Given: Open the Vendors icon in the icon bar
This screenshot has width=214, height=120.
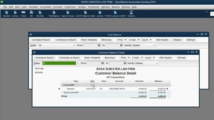Looking at the screenshot, I should (x=131, y=14).
